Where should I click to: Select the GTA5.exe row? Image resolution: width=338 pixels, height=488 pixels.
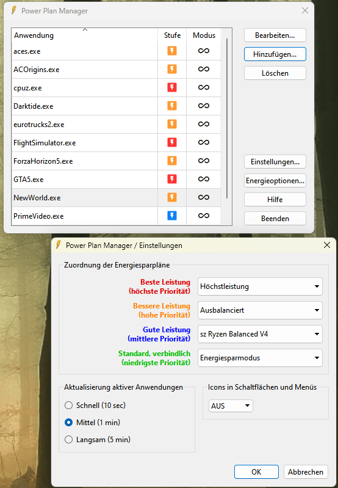click(x=117, y=180)
